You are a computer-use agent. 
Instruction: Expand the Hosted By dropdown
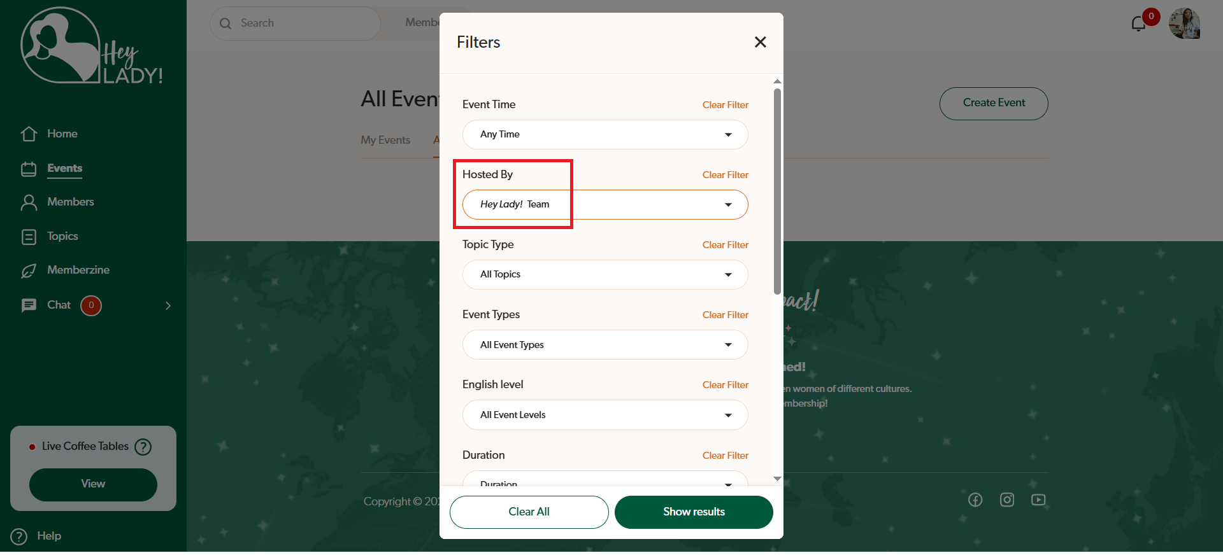[x=604, y=205]
